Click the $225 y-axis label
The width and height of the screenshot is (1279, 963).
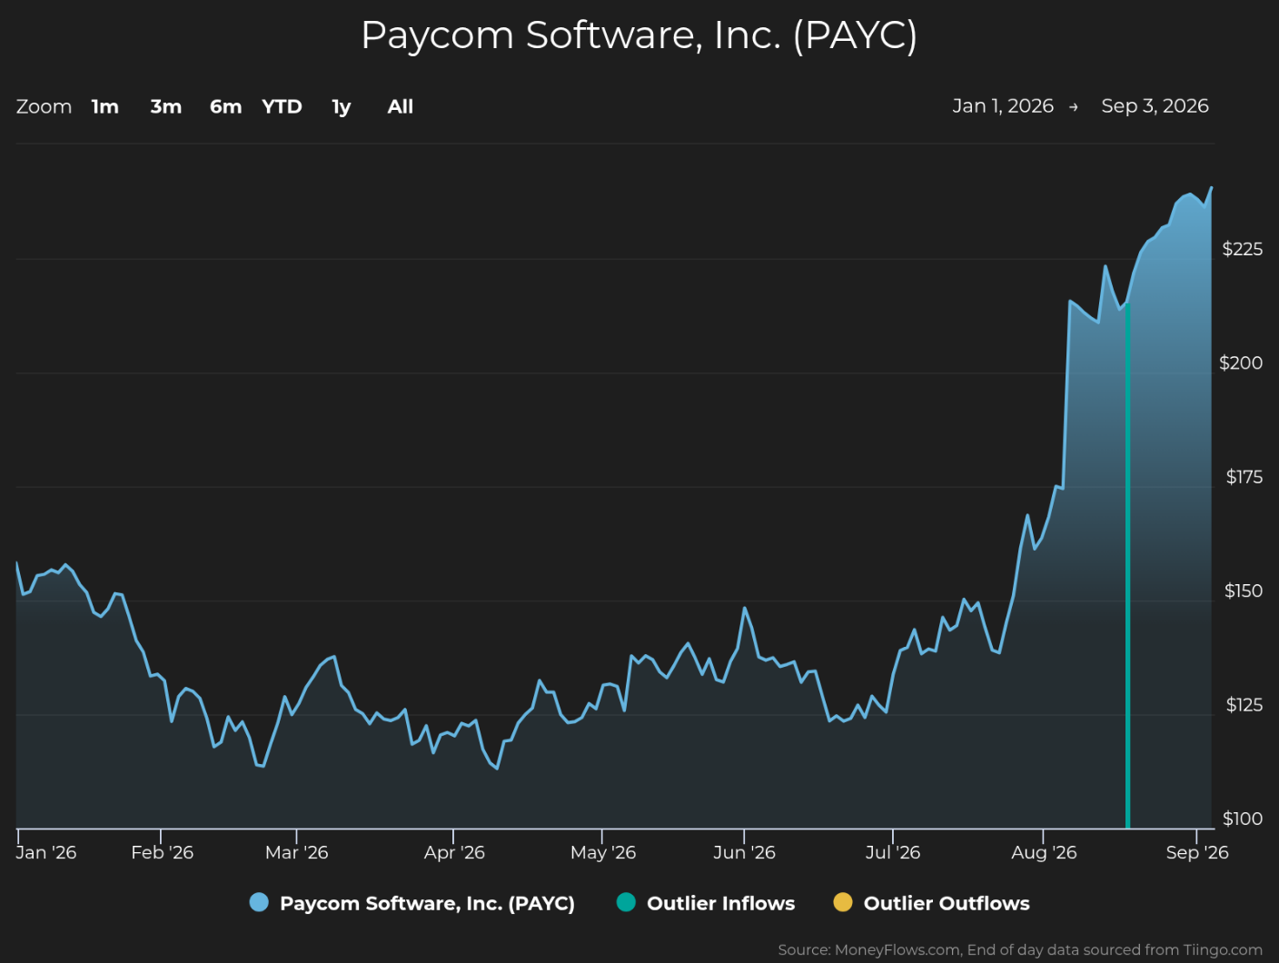1242,249
